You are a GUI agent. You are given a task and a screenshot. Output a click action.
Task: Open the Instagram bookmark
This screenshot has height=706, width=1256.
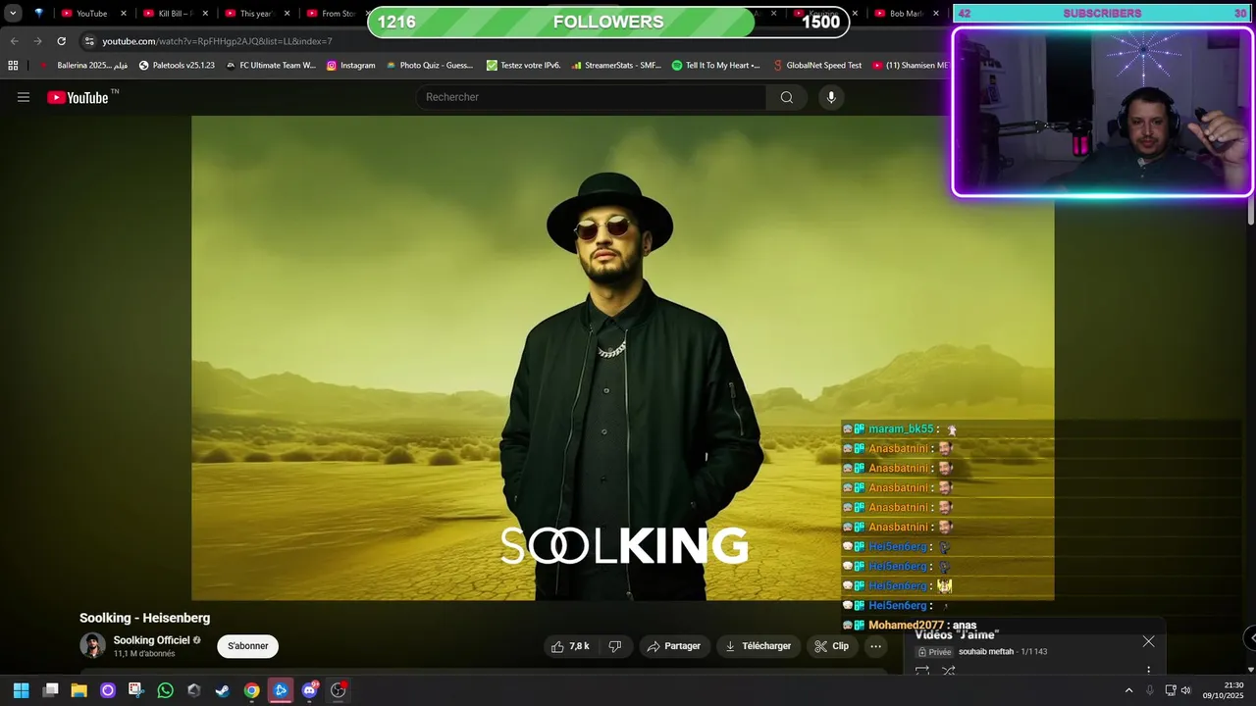(x=350, y=66)
